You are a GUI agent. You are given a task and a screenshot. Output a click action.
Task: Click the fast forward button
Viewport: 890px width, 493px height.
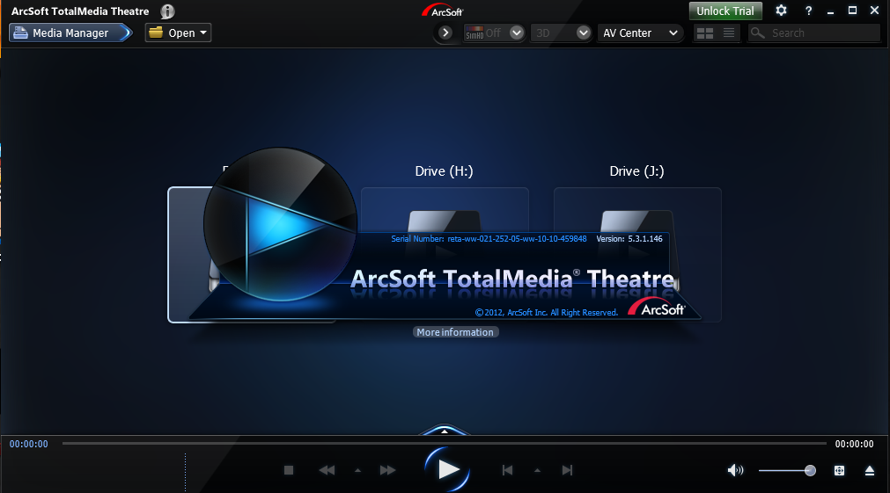(387, 470)
